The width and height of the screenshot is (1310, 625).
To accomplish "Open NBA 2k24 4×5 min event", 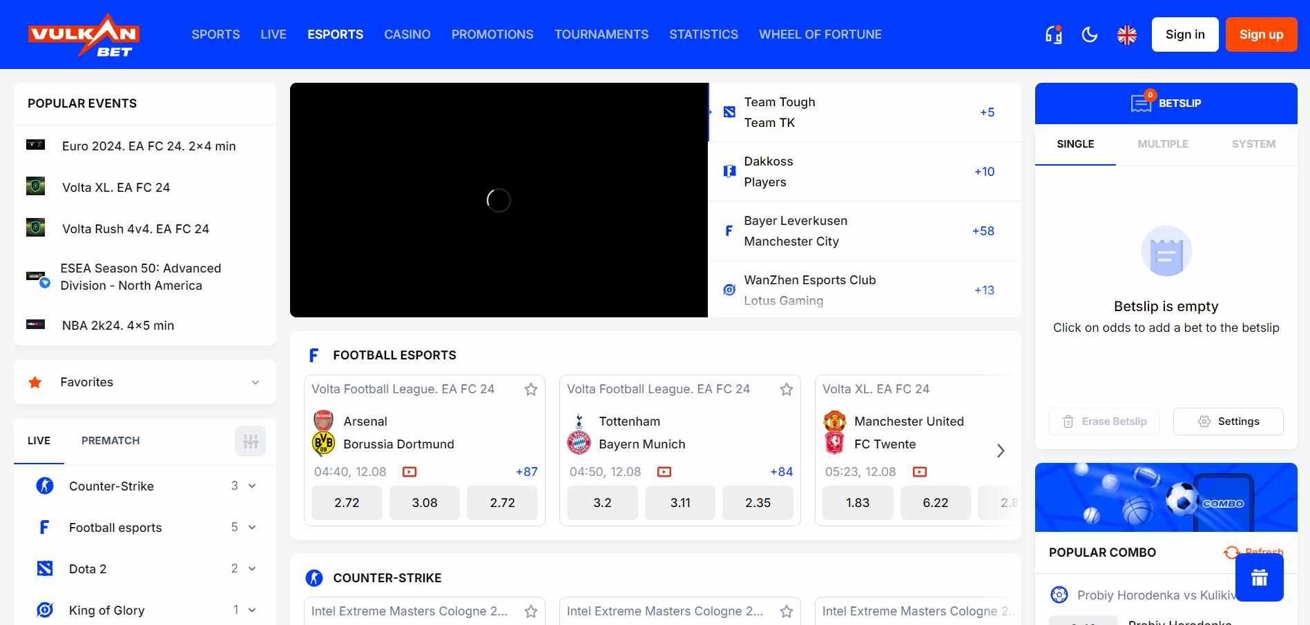I will 145,325.
